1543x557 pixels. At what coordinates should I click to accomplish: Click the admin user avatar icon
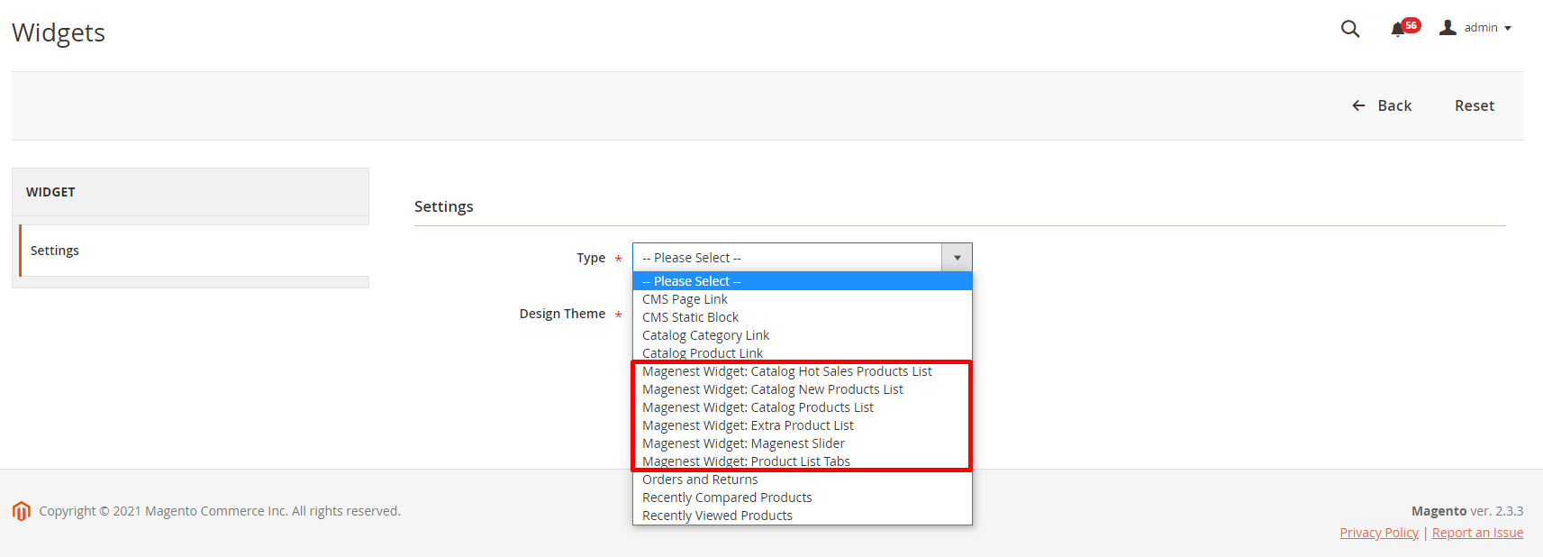[x=1448, y=28]
